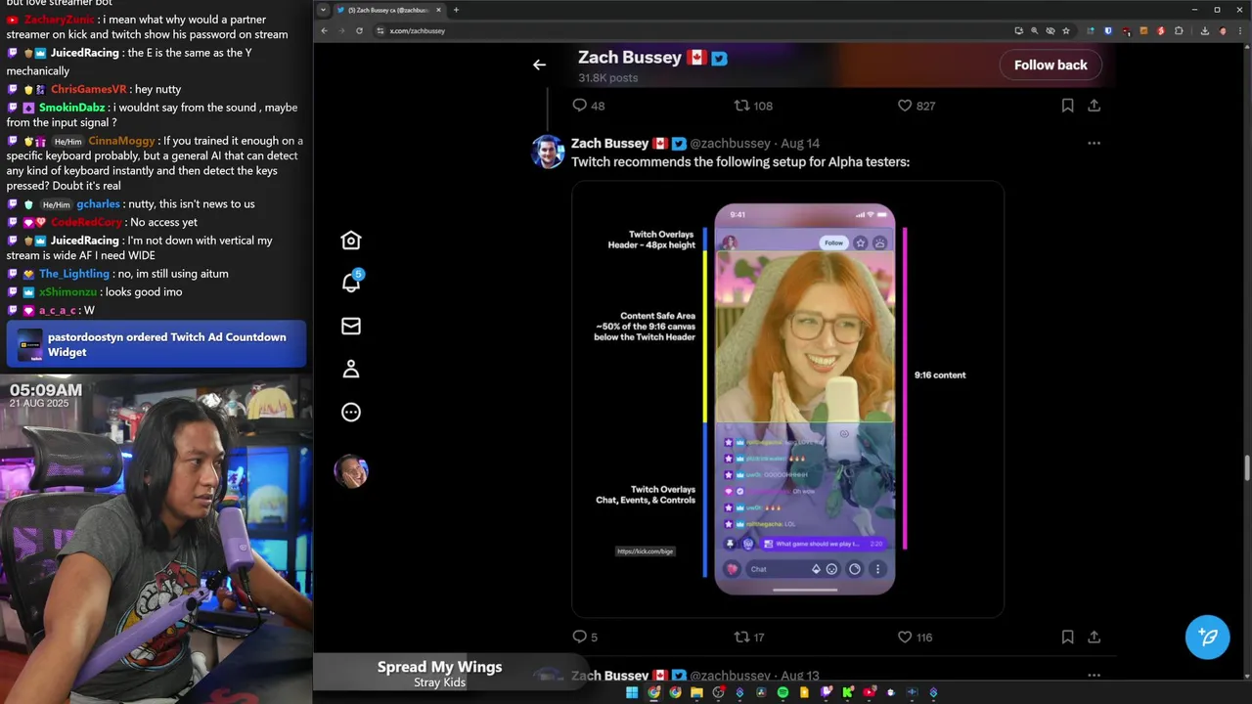Click the Follow back button
Viewport: 1252px width, 704px height.
tap(1051, 65)
